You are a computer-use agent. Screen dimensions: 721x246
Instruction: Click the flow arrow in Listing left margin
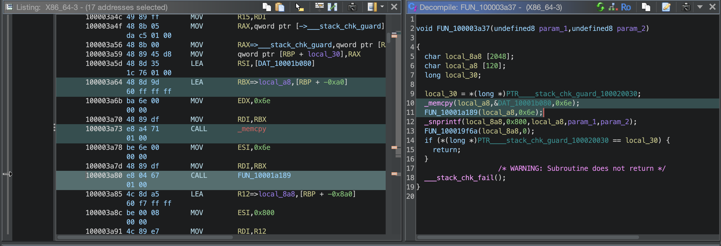[8, 174]
